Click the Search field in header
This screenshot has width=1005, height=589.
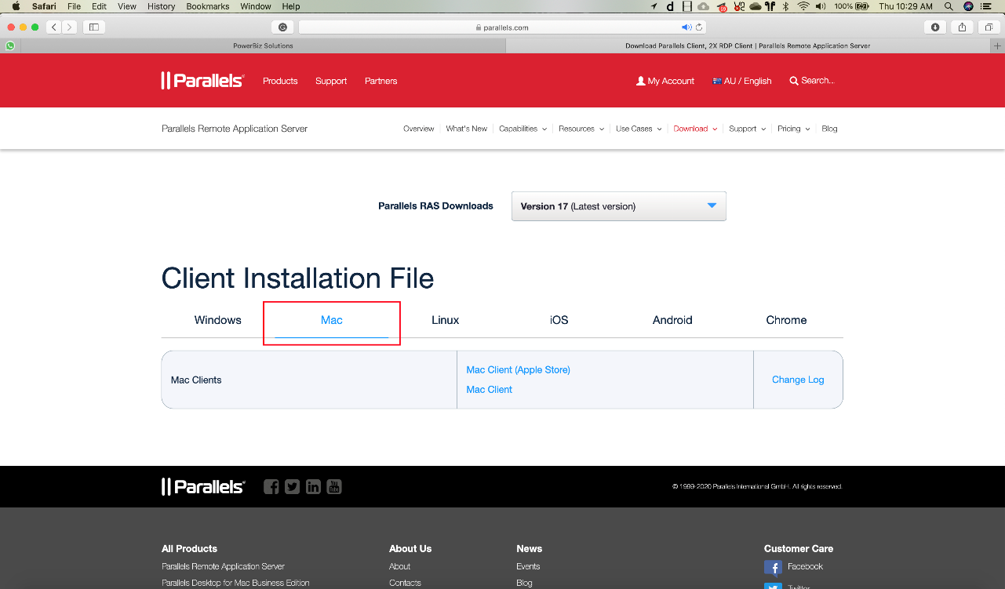point(812,81)
